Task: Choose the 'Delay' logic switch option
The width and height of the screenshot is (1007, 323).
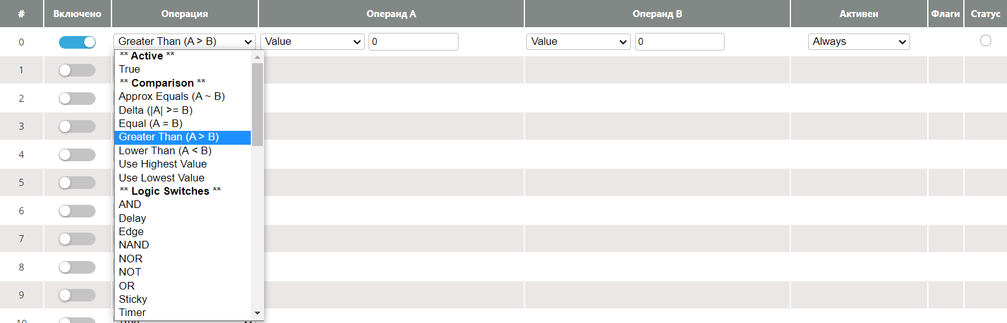Action: point(132,219)
